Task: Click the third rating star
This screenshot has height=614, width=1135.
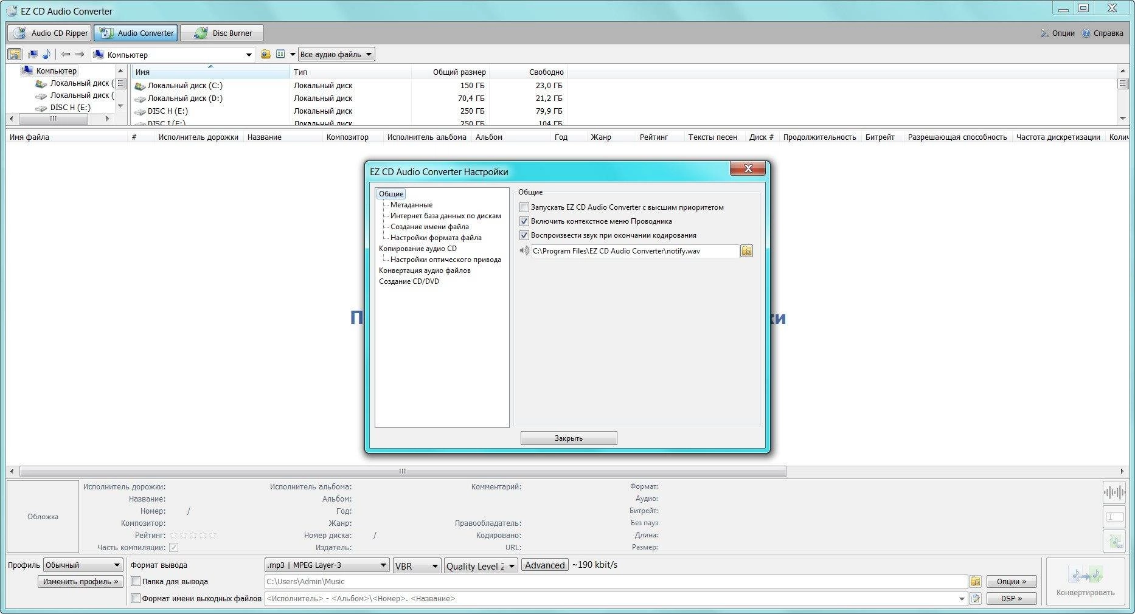Action: click(x=193, y=536)
